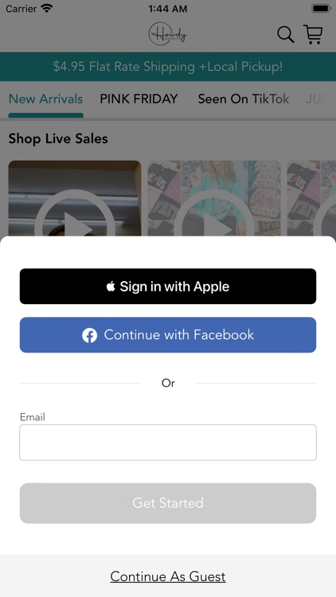The height and width of the screenshot is (597, 336).
Task: Check the battery icon in status bar
Action: [x=321, y=9]
